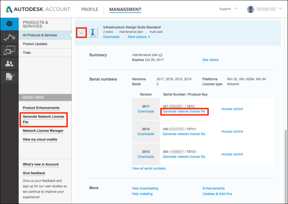Open What's new in Account
This screenshot has width=288, height=204.
[41, 165]
